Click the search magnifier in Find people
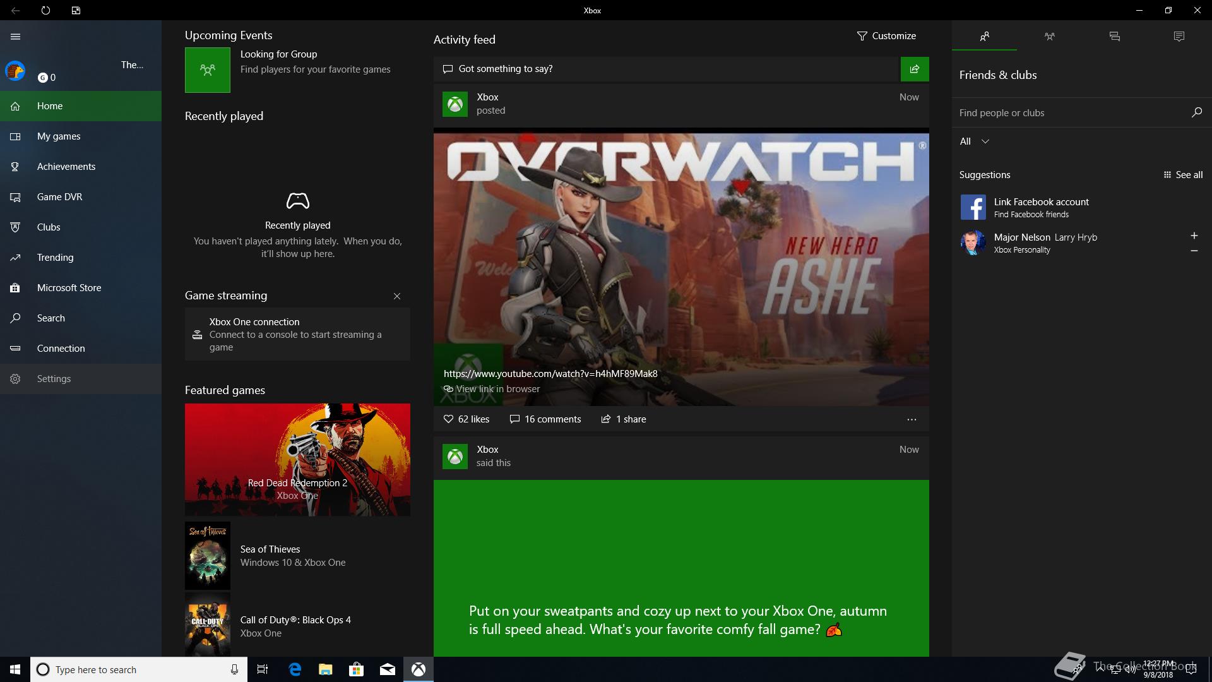1212x682 pixels. (x=1196, y=112)
